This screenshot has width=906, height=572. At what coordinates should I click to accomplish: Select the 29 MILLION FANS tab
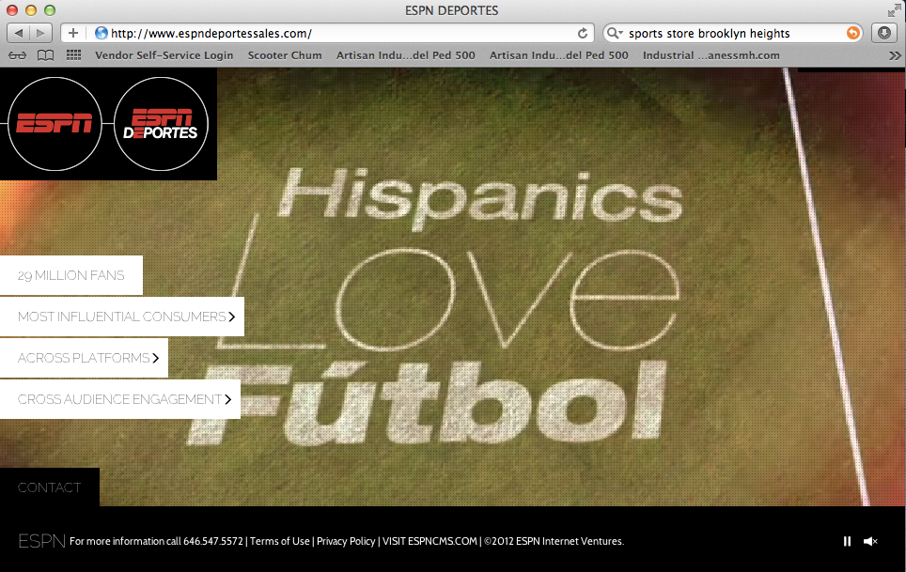tap(71, 275)
